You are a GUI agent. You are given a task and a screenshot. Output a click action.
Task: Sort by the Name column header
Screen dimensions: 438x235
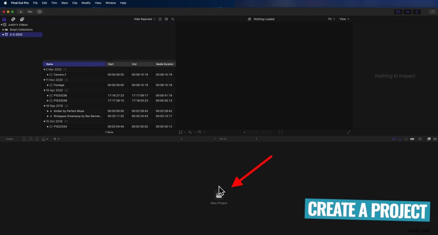(74, 64)
